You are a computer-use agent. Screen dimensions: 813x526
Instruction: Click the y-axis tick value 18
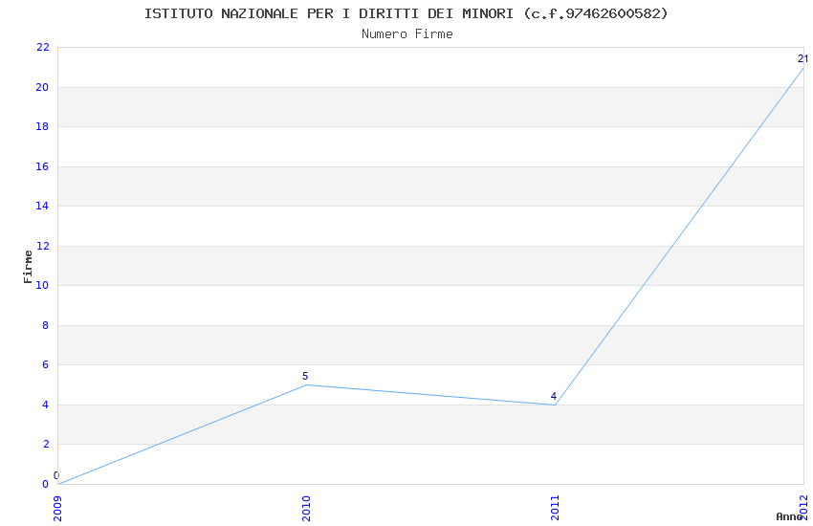42,126
